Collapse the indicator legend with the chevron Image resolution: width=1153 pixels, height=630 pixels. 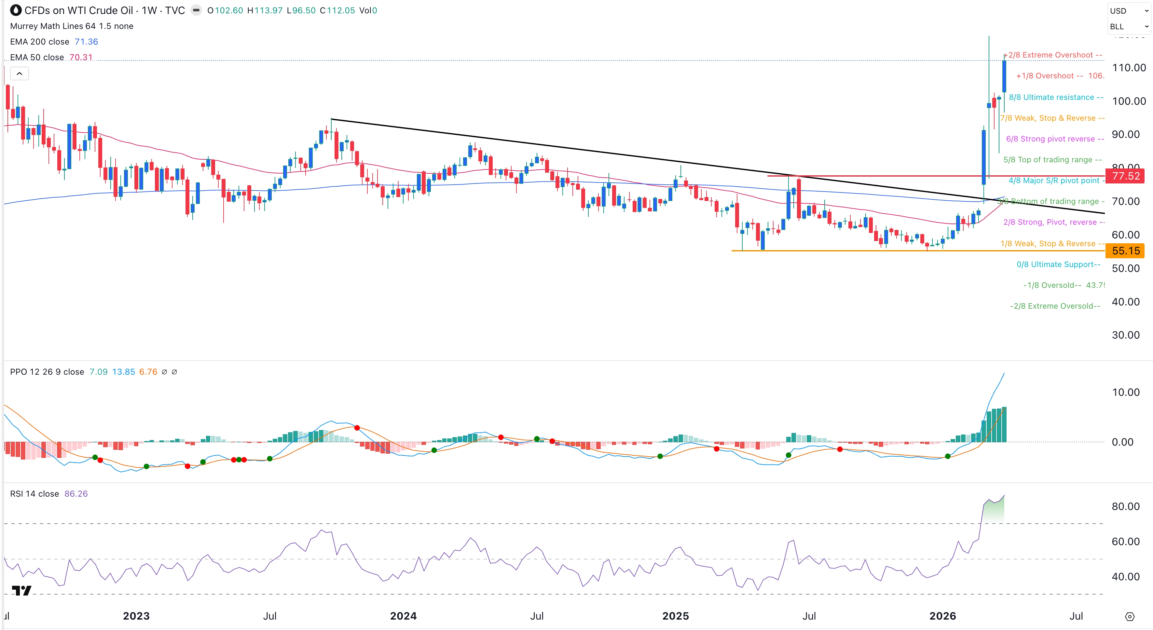(x=19, y=74)
